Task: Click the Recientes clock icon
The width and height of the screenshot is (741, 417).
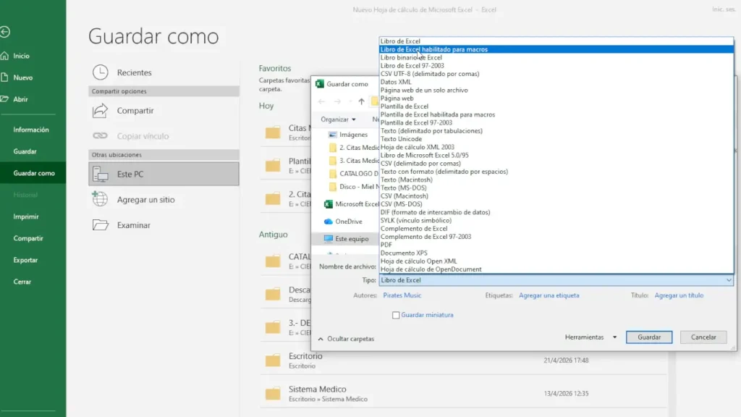Action: point(100,72)
